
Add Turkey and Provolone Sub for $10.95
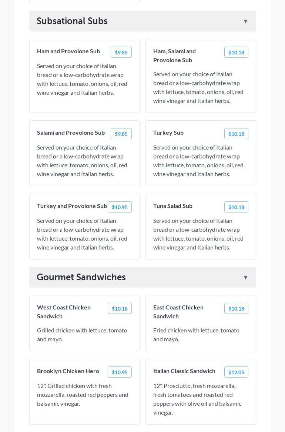pyautogui.click(x=120, y=207)
